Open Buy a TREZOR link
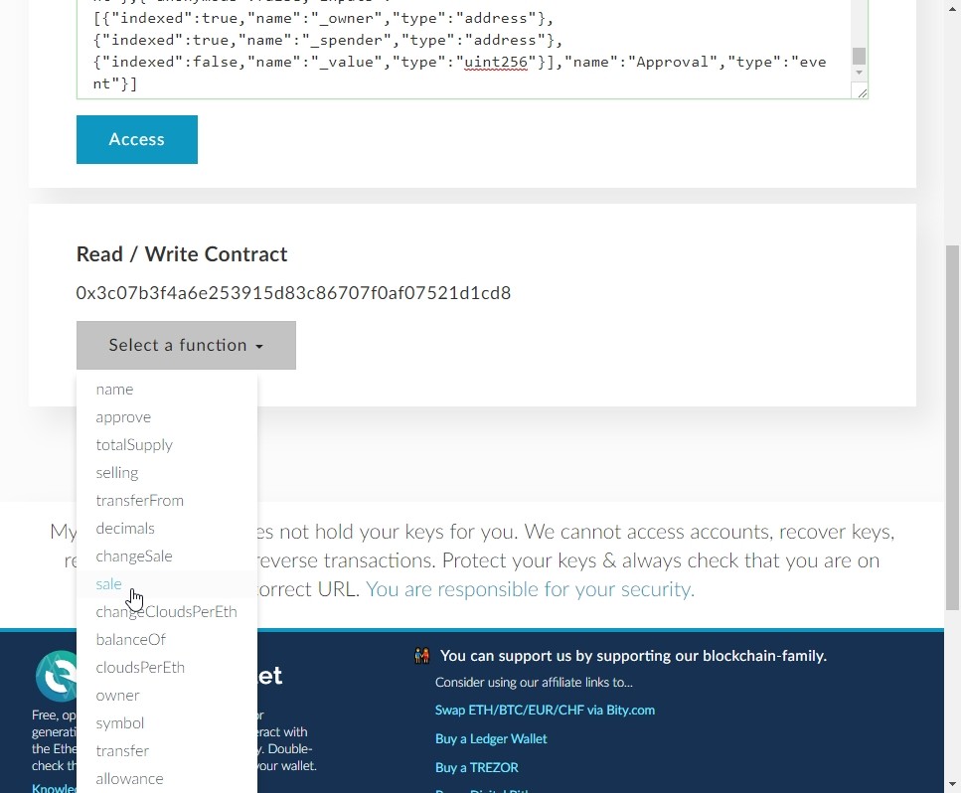961x793 pixels. point(477,767)
